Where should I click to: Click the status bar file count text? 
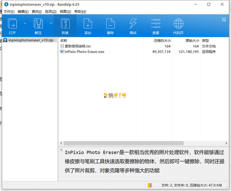tap(192, 185)
